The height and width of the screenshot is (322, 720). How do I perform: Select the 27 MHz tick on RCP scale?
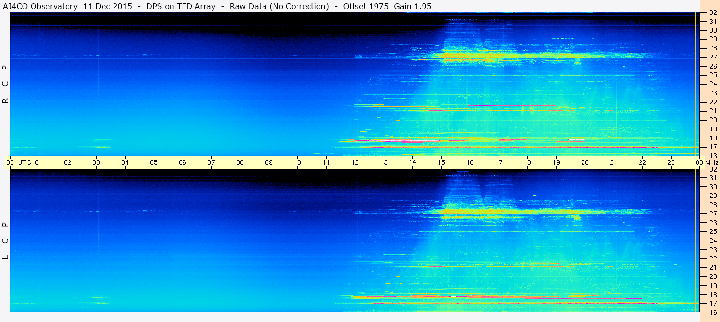click(712, 57)
